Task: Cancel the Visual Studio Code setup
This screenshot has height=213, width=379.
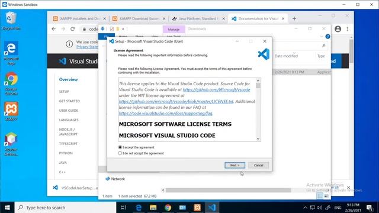Action: pos(258,165)
